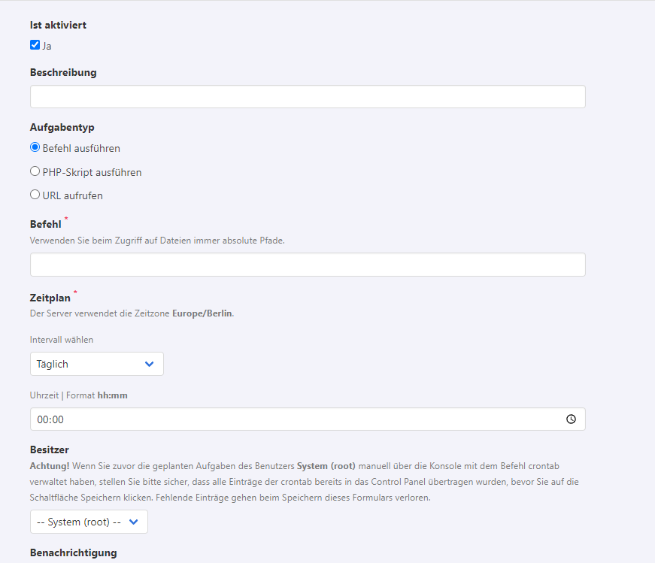Click the Ja label next to checkbox
This screenshot has width=655, height=563.
coord(47,46)
